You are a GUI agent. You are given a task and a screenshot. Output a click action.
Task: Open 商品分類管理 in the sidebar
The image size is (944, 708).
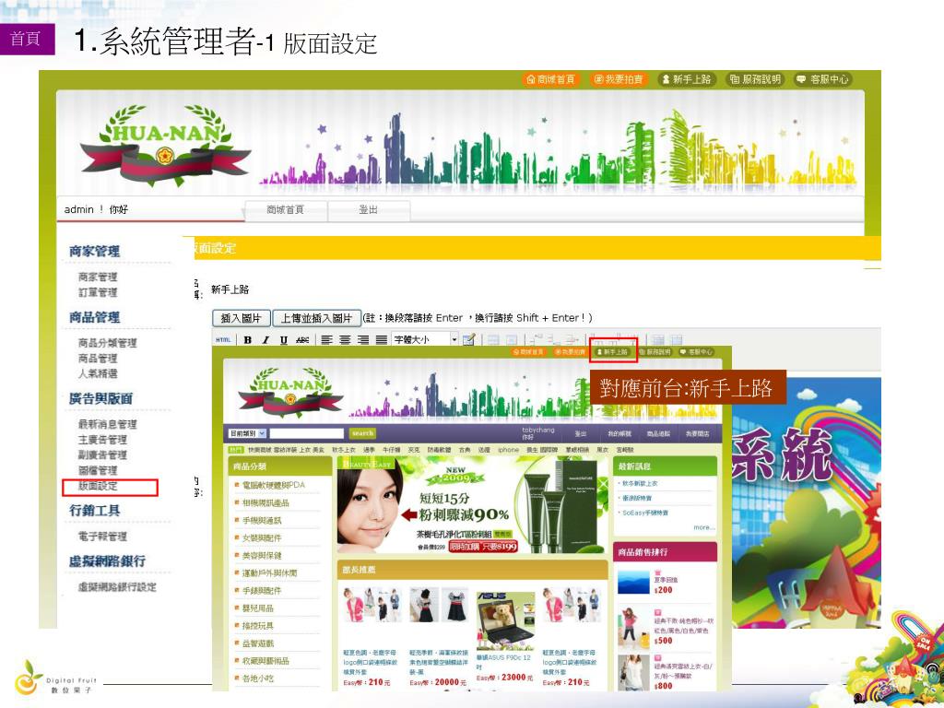point(107,343)
